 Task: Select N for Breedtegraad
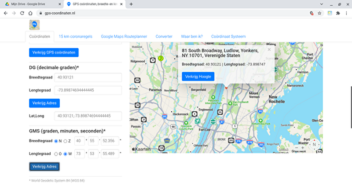[x=56, y=141]
